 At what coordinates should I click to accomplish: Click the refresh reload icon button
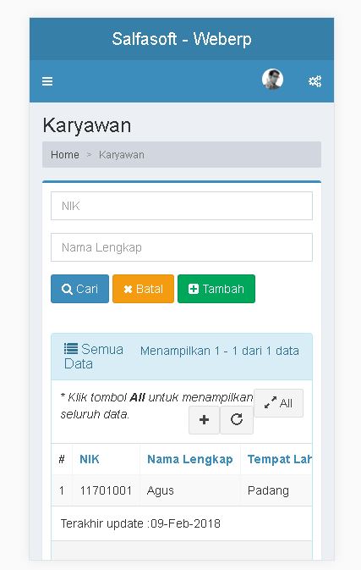point(237,420)
